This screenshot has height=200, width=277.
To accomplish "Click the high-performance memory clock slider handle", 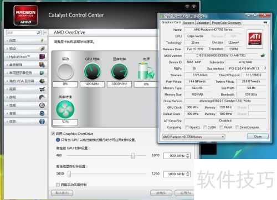I will (x=69, y=174).
